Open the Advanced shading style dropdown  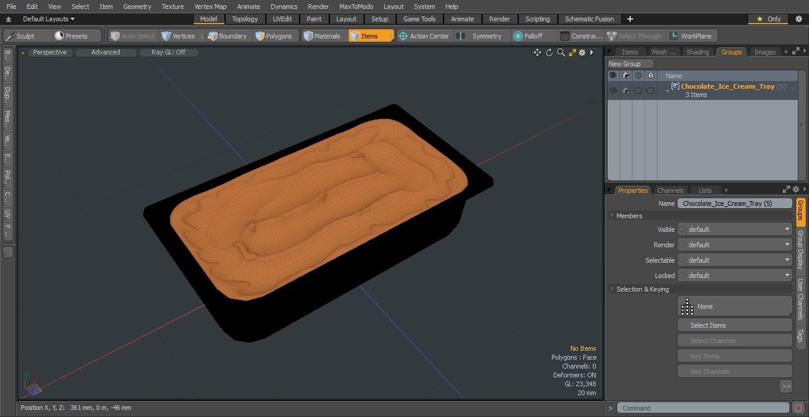[x=106, y=52]
